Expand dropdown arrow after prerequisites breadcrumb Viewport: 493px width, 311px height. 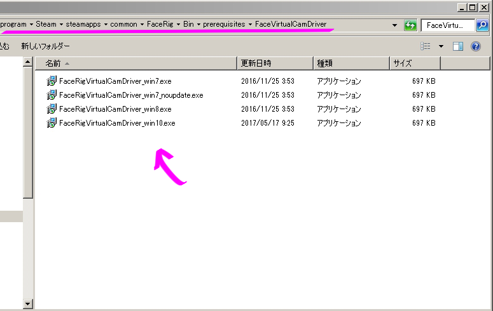[250, 25]
